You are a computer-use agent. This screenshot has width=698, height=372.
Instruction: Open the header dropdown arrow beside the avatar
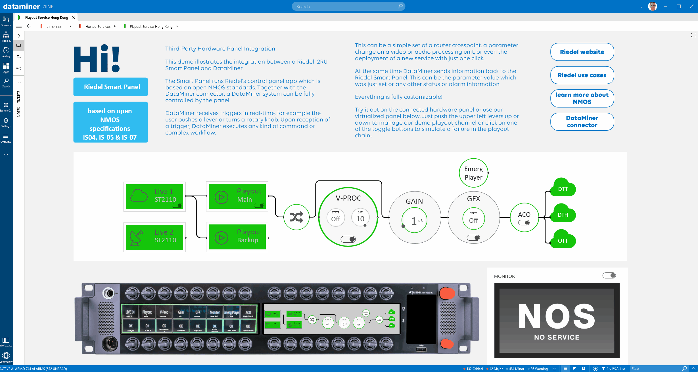pyautogui.click(x=641, y=7)
